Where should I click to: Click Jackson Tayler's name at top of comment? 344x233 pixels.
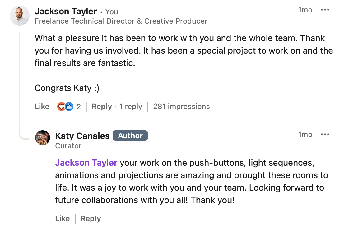66,12
